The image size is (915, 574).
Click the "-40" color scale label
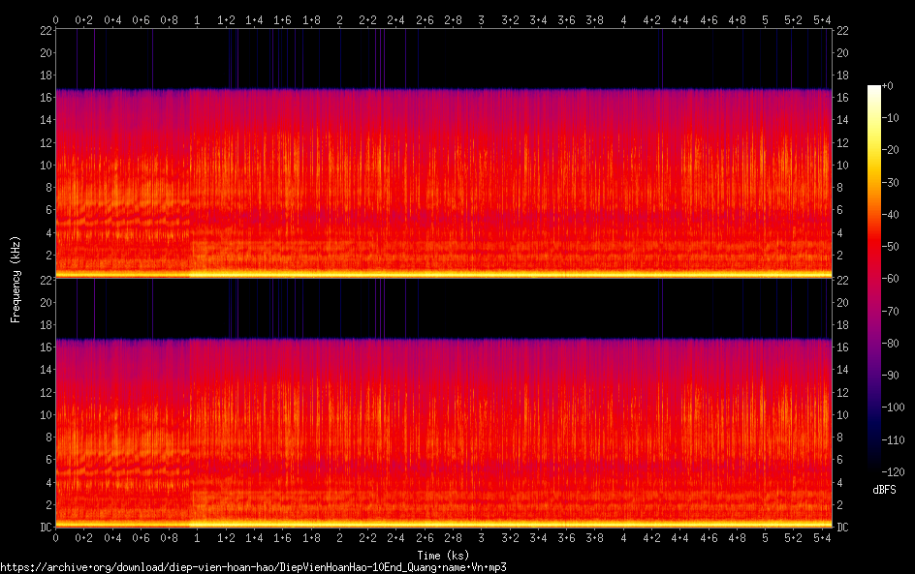click(890, 215)
